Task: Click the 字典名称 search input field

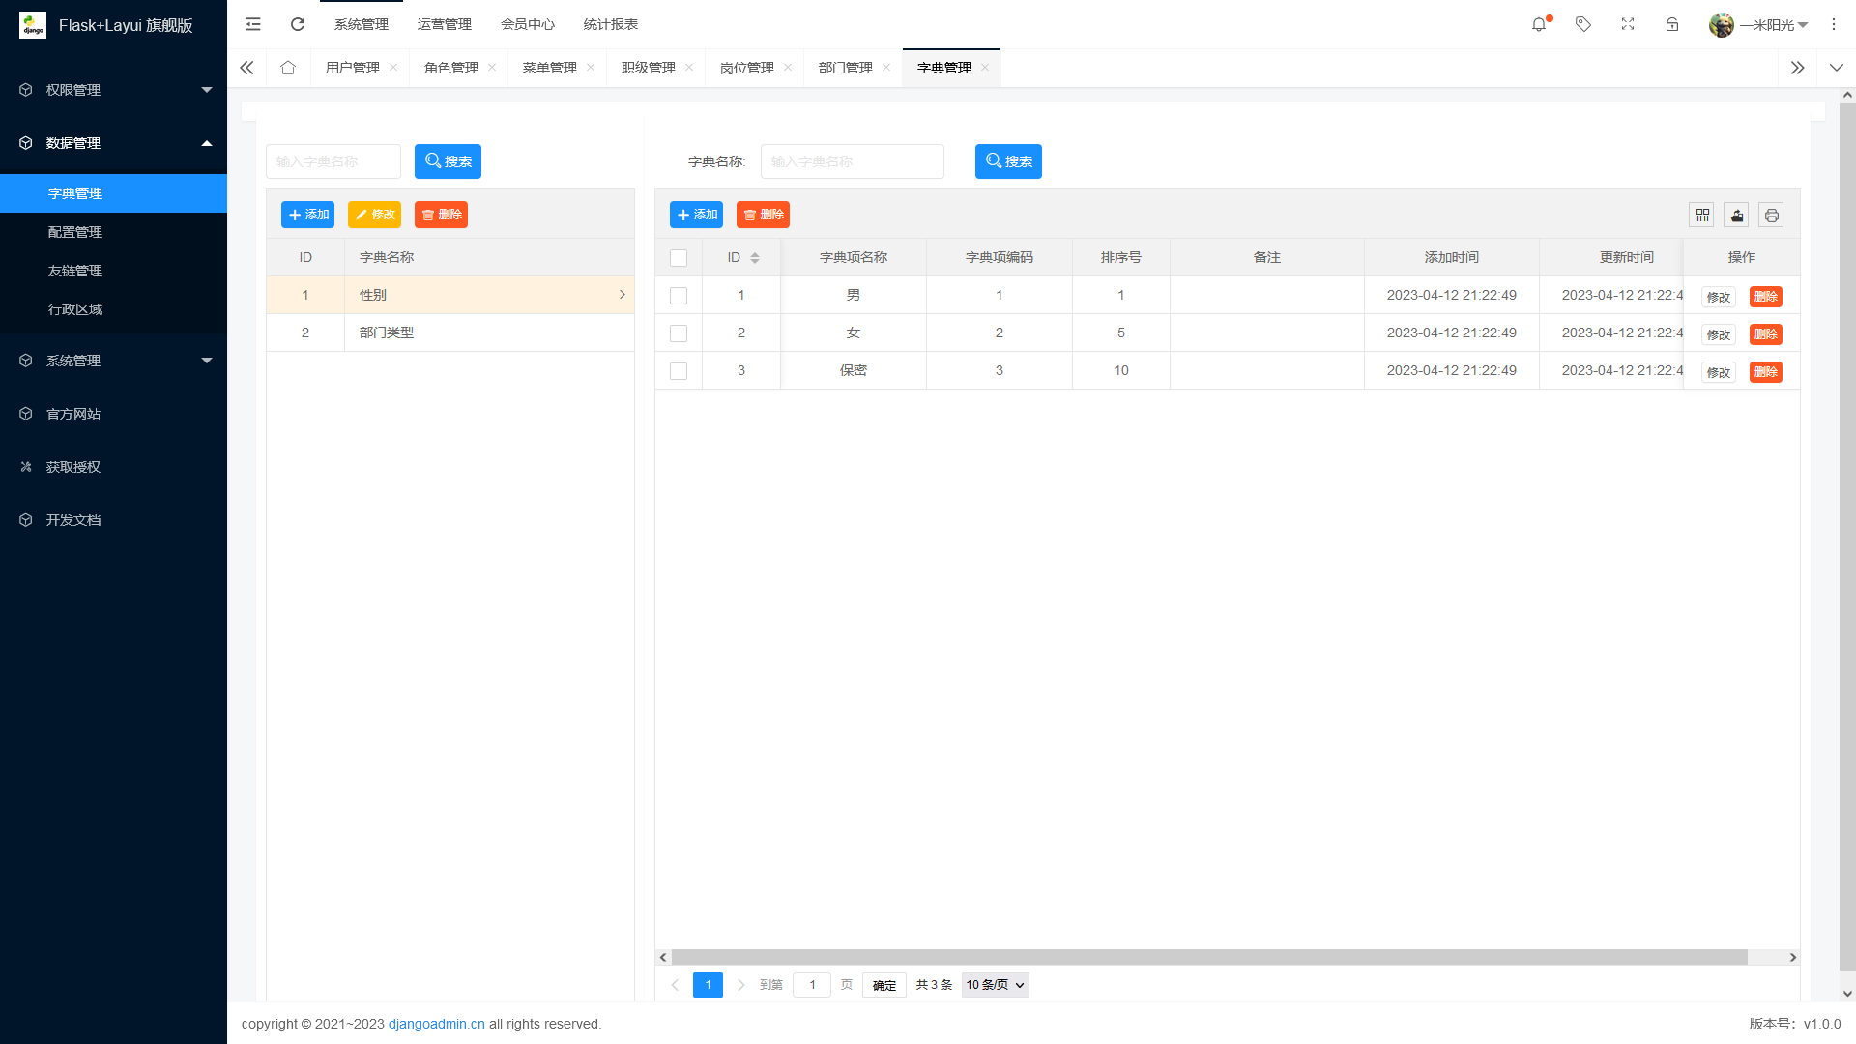Action: pyautogui.click(x=852, y=161)
